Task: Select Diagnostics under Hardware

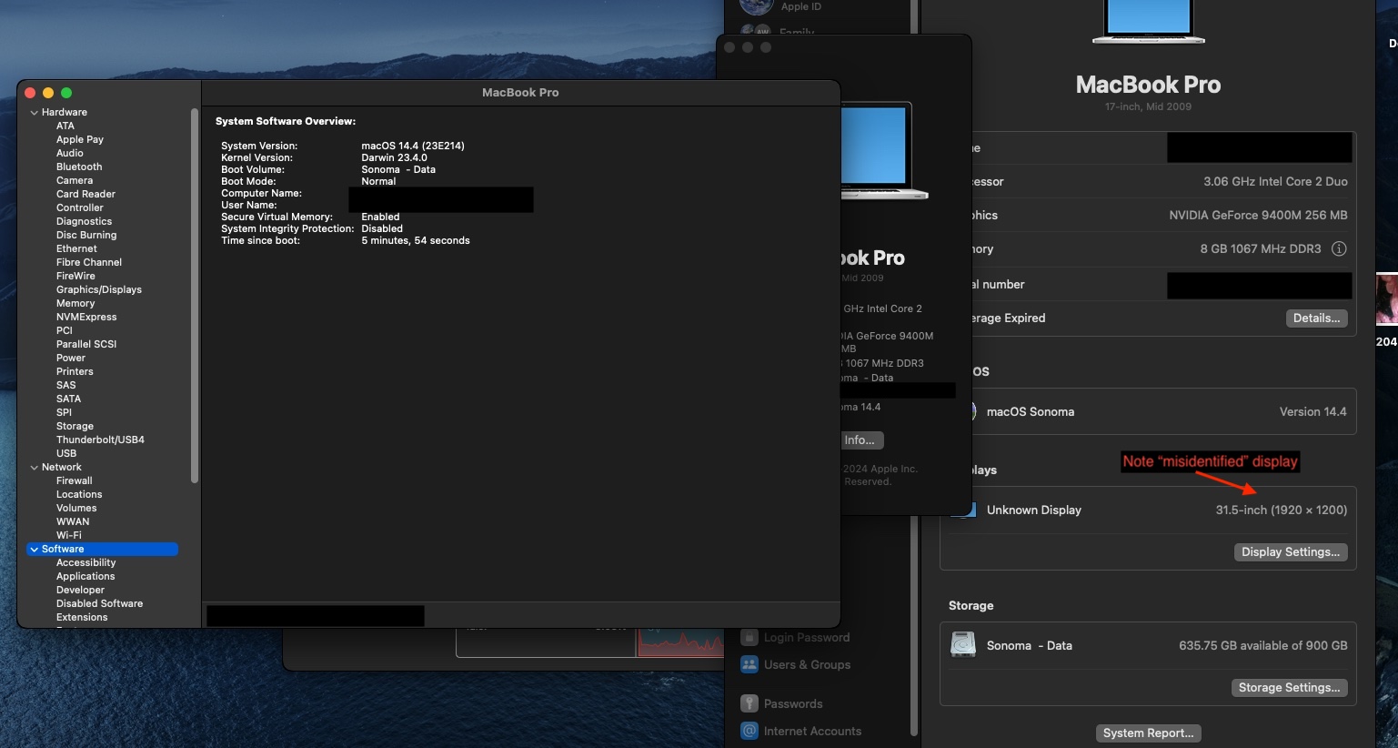Action: 84,222
